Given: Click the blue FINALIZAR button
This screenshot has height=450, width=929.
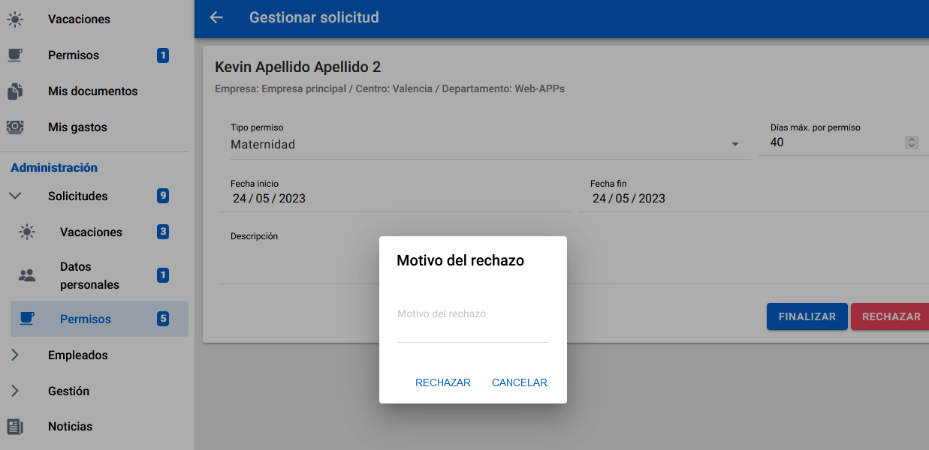Looking at the screenshot, I should (x=807, y=316).
